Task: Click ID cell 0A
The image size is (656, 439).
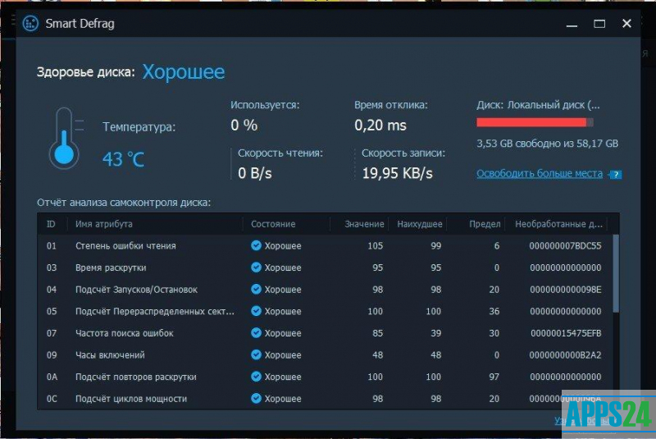Action: click(x=52, y=377)
